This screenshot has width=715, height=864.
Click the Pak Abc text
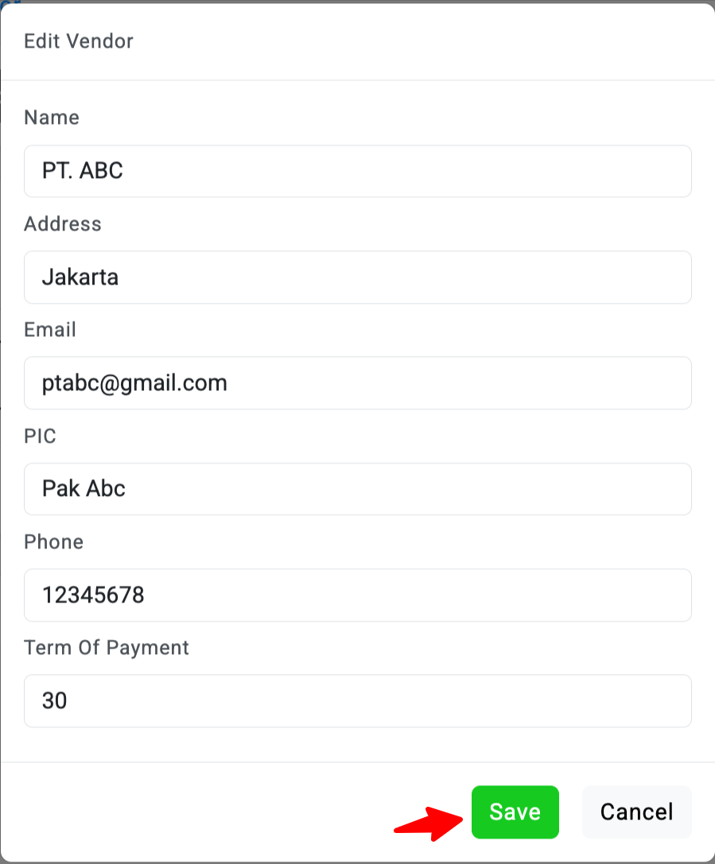coord(84,489)
